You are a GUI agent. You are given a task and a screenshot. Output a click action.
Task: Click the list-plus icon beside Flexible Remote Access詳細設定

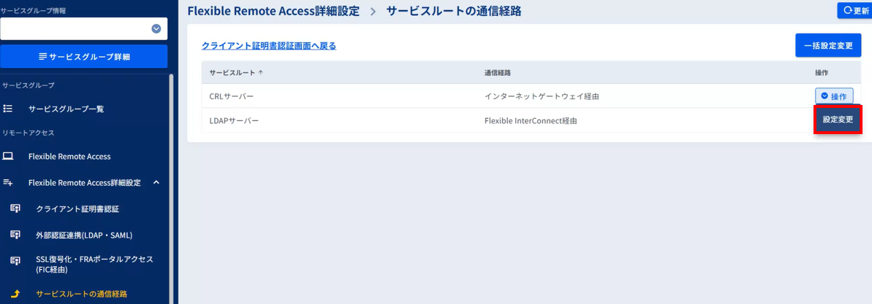[8, 182]
